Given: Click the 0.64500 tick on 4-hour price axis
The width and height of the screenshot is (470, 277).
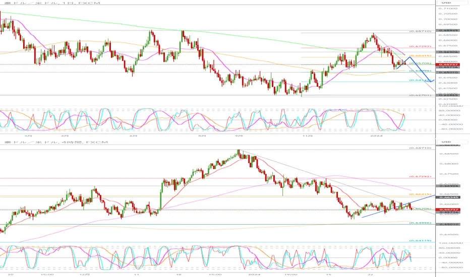Looking at the screenshot, I should 448,235.
